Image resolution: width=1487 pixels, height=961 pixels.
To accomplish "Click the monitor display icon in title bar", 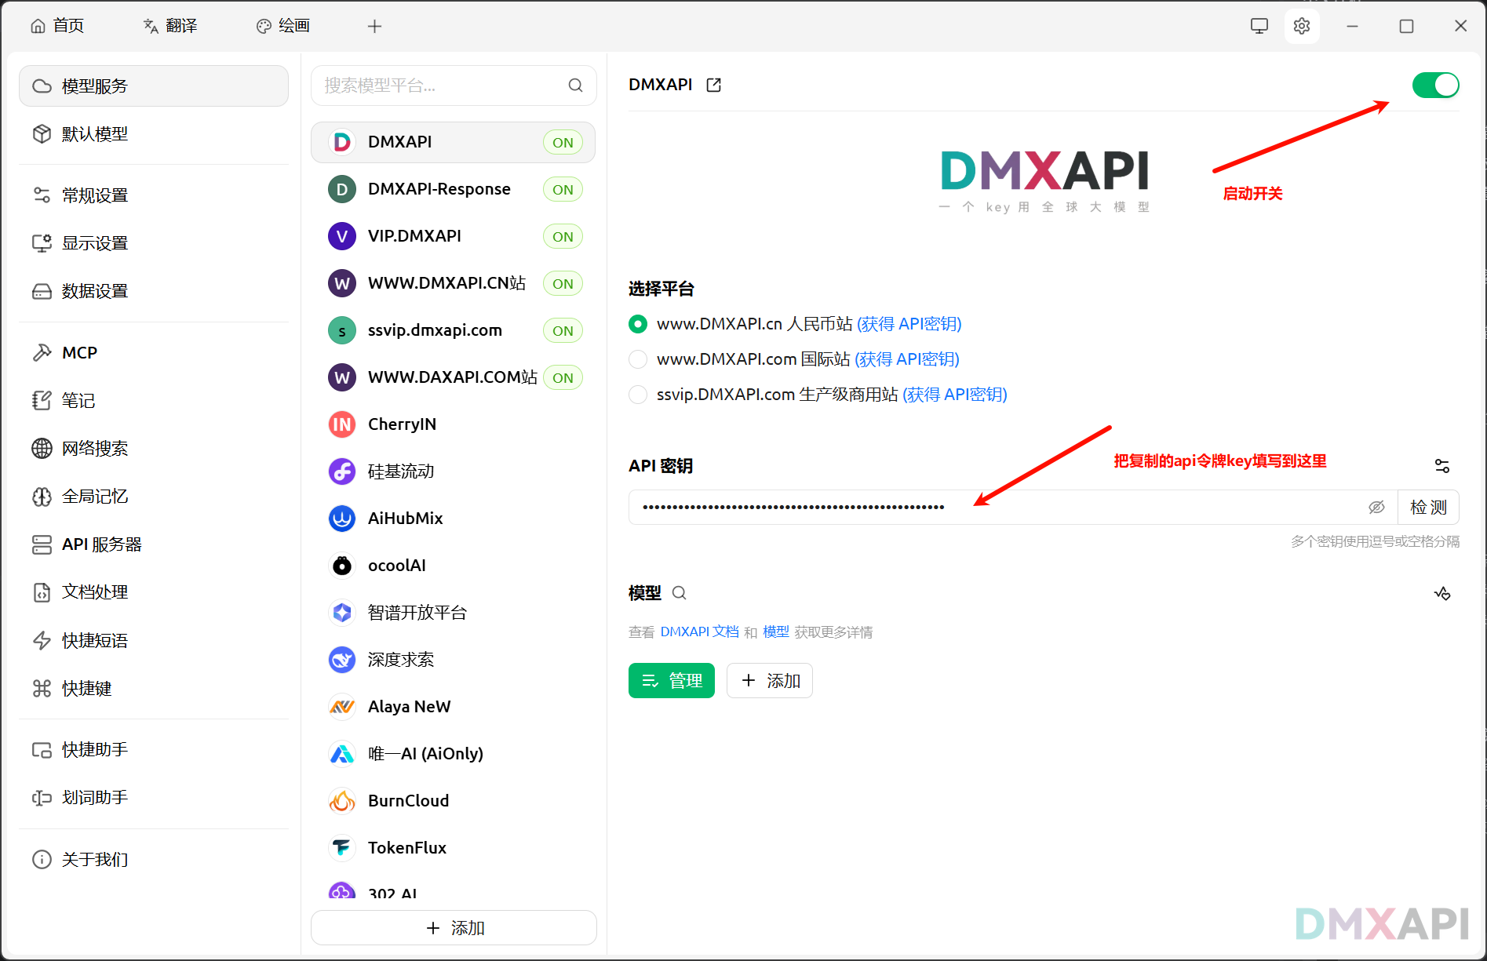I will [x=1259, y=26].
